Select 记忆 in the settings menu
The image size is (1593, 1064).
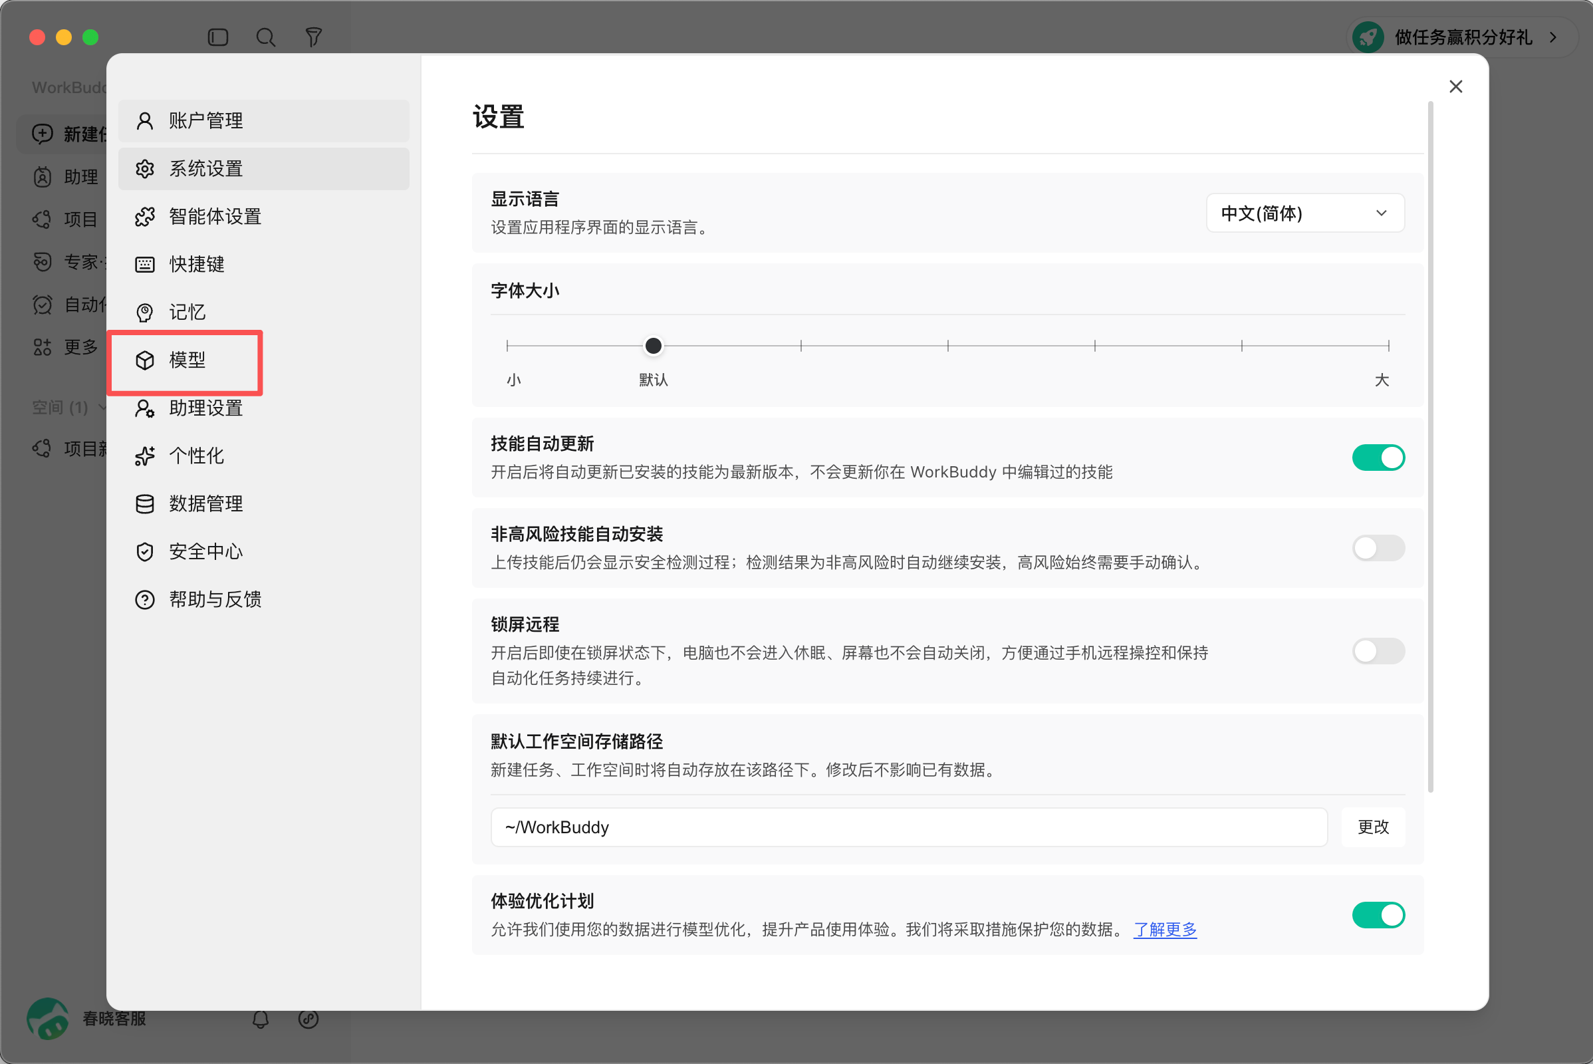click(x=264, y=312)
